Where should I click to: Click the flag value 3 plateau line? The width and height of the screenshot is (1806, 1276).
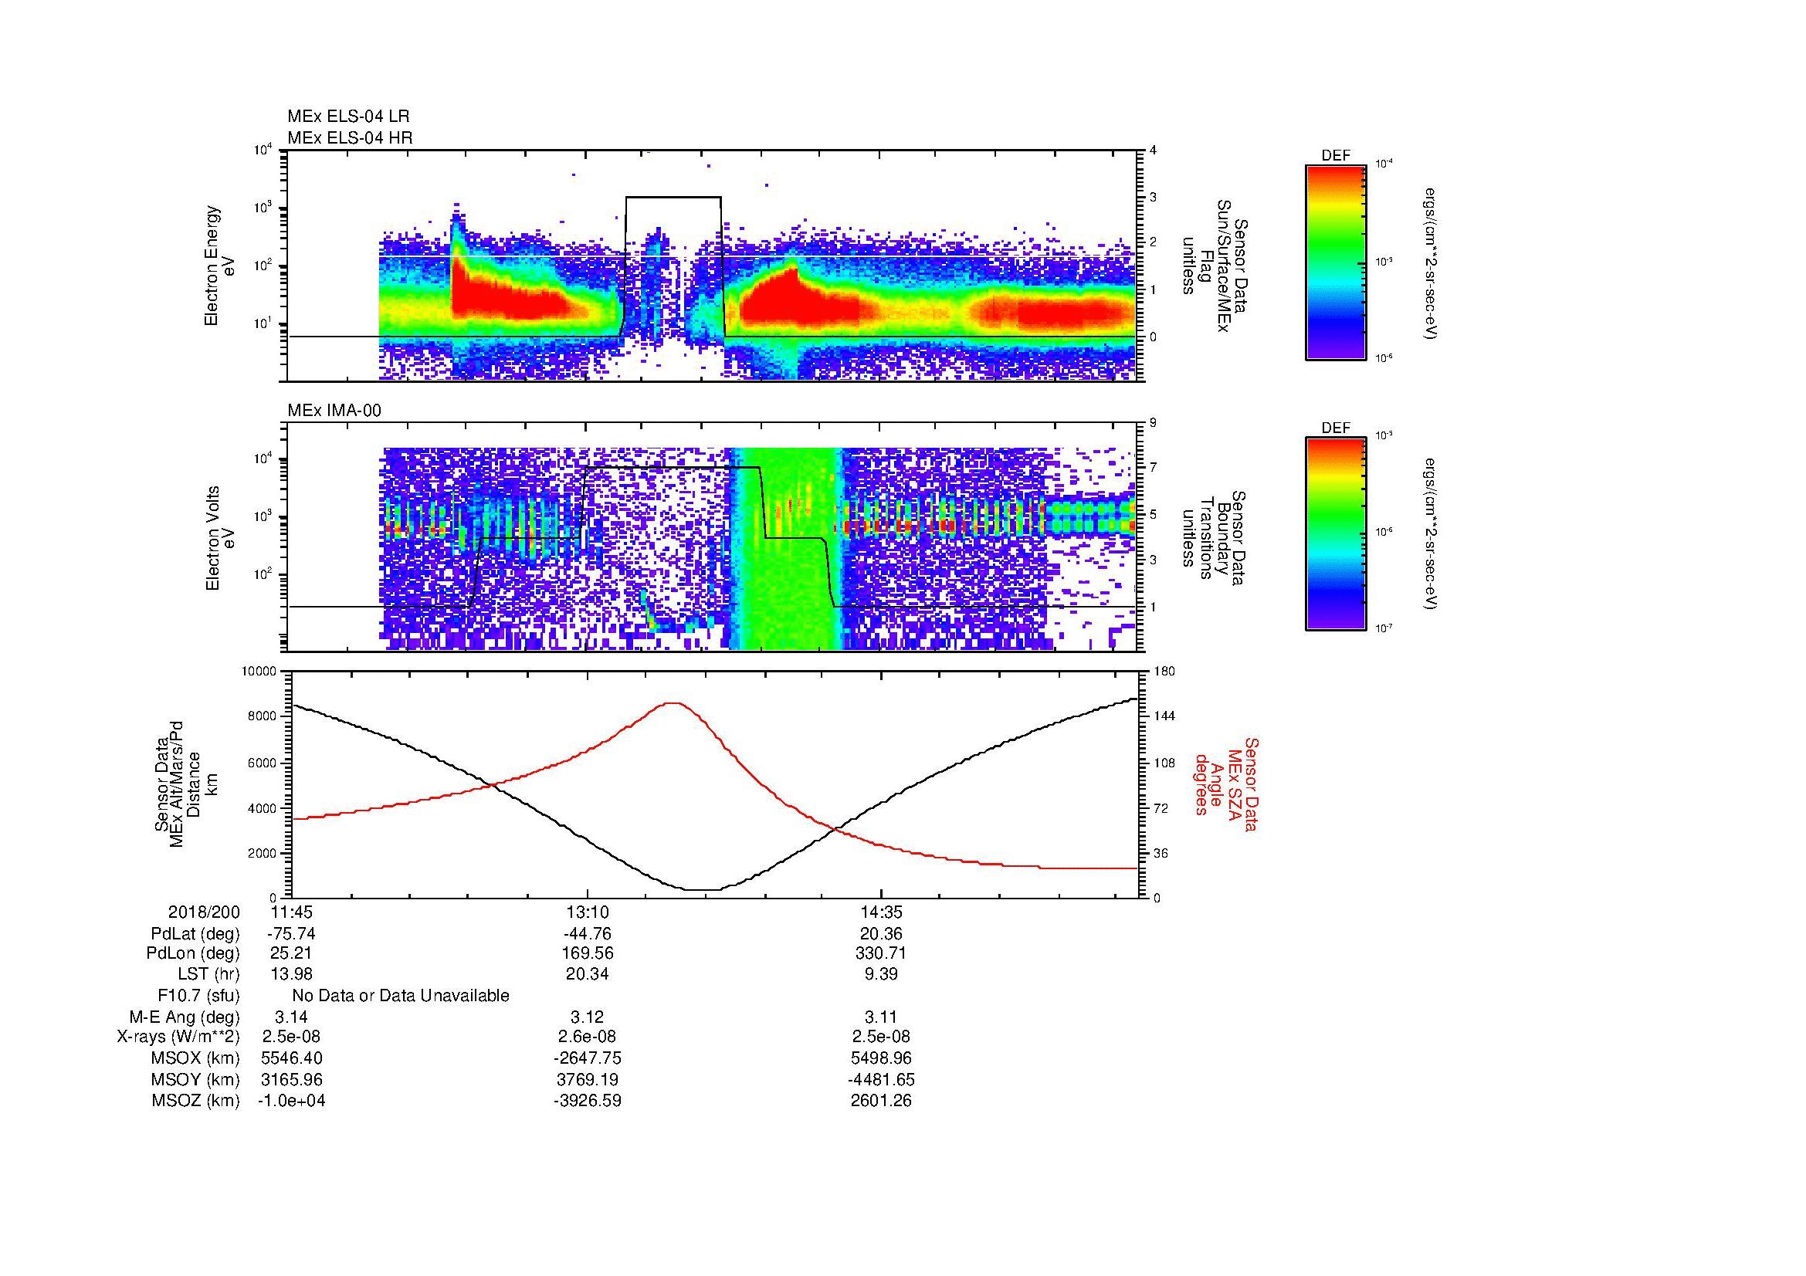pos(673,198)
